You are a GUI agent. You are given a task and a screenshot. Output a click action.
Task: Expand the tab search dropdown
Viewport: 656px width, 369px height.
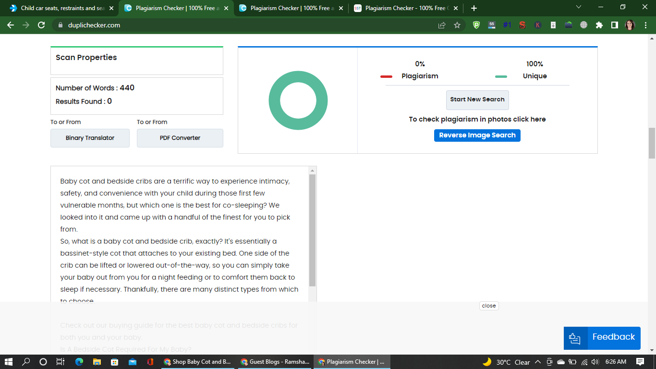(x=579, y=7)
